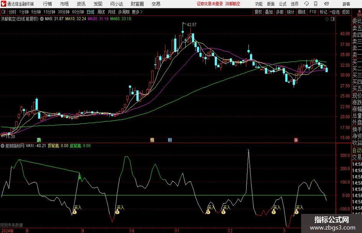Switch to 30分钟 period
The image size is (362, 233).
(64, 12)
